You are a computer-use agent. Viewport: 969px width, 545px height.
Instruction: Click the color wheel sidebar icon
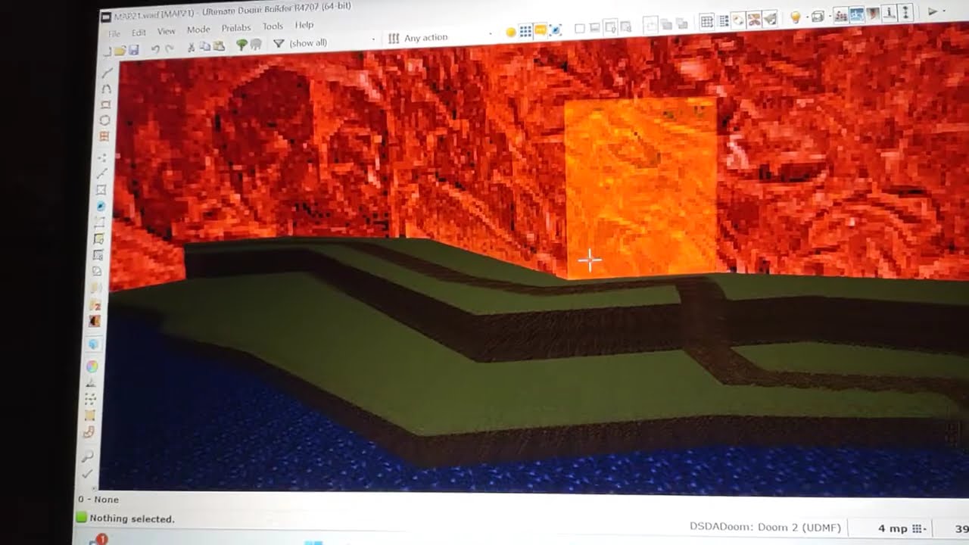click(x=92, y=367)
